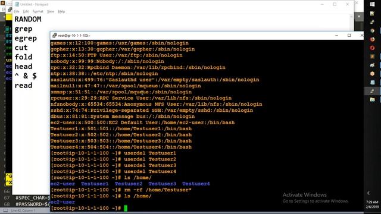Click the word fold in Notepad
The image size is (381, 214).
click(23, 57)
